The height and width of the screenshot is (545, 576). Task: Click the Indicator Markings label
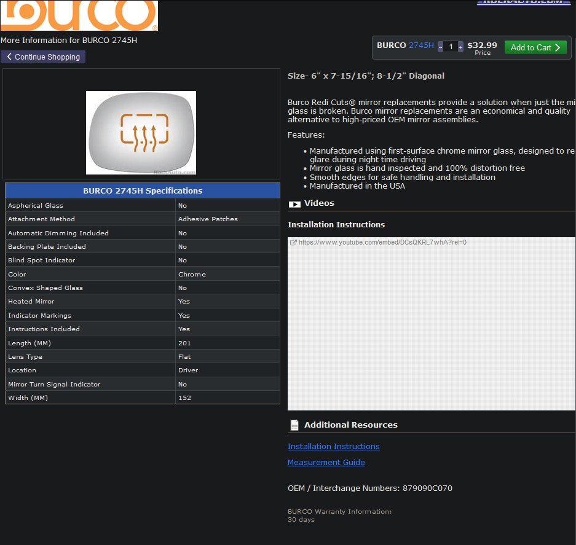pyautogui.click(x=40, y=315)
